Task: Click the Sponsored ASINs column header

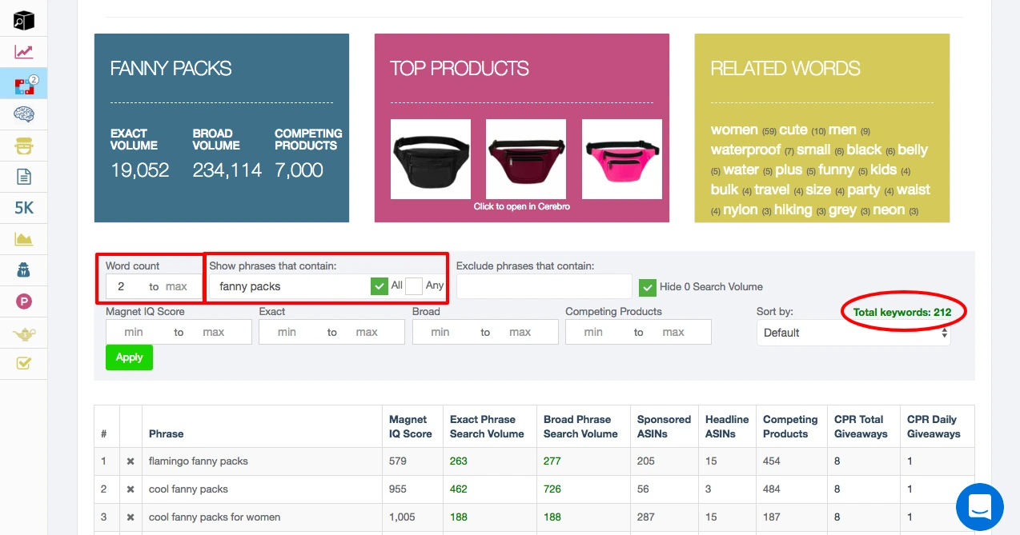Action: tap(664, 426)
